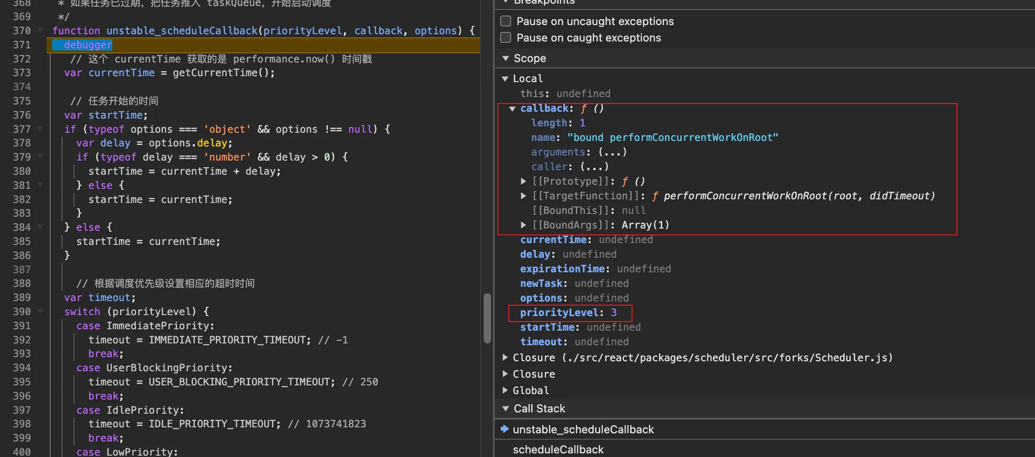Click the blue current-frame arrow in Call Stack
1035x457 pixels.
coord(505,429)
